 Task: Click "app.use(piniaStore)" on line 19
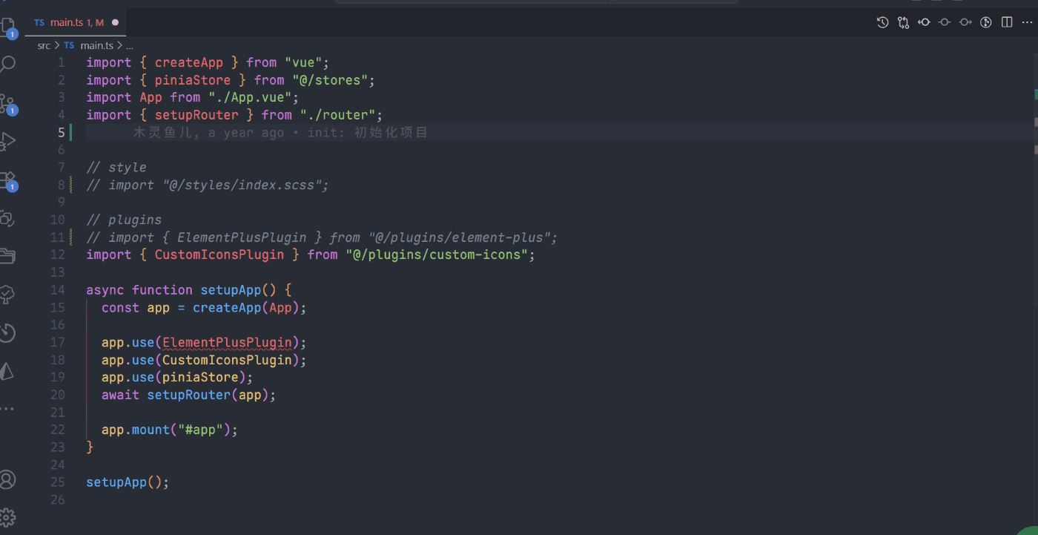click(173, 378)
